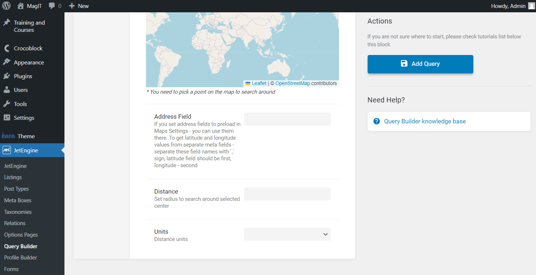This screenshot has height=275, width=536.
Task: Click the question mark help icon
Action: tap(377, 121)
